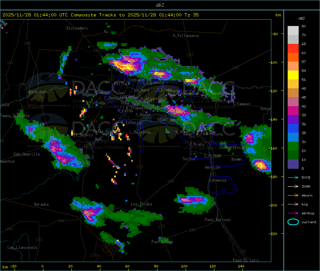Click the Punta_Agua label

pyautogui.click(x=162, y=242)
